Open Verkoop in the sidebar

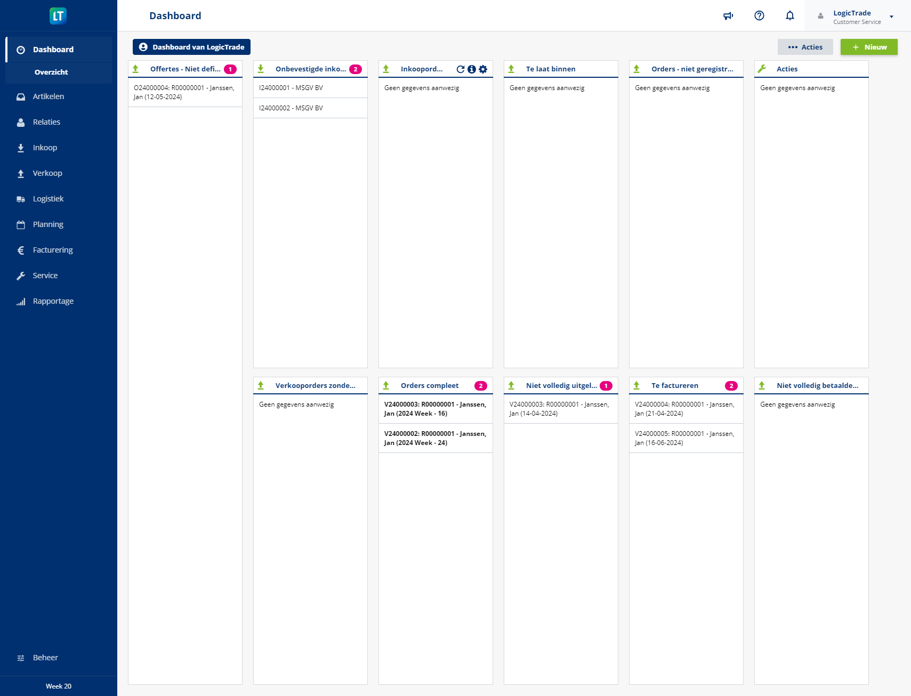tap(59, 173)
